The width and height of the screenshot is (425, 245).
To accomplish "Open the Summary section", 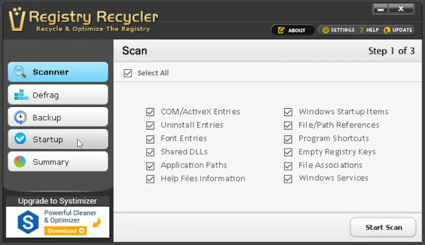I will point(58,162).
